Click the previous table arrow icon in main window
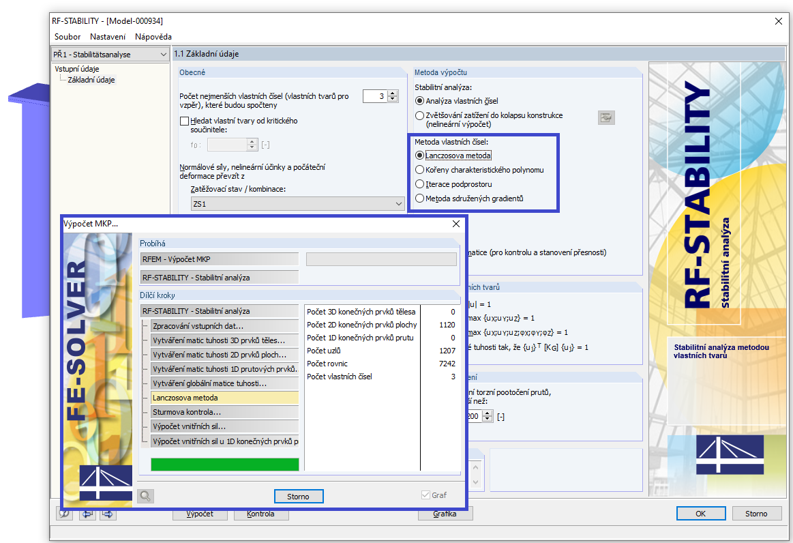This screenshot has height=543, width=793. pyautogui.click(x=87, y=514)
